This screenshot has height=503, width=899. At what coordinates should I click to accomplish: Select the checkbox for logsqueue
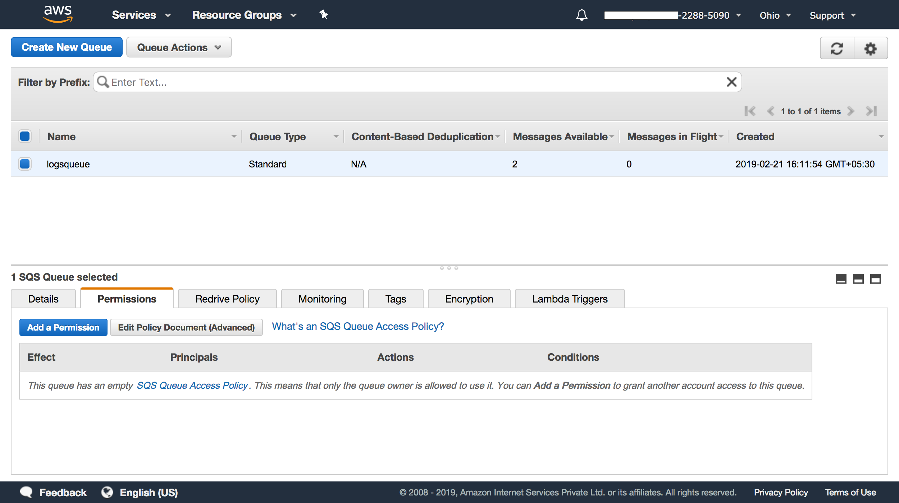(25, 164)
